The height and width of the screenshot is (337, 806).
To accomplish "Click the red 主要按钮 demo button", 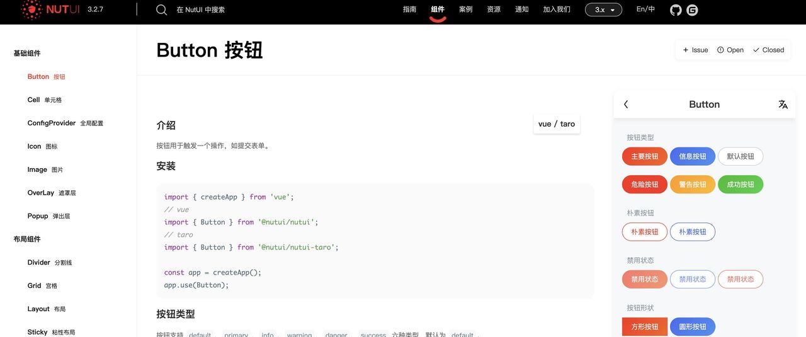I will click(645, 156).
